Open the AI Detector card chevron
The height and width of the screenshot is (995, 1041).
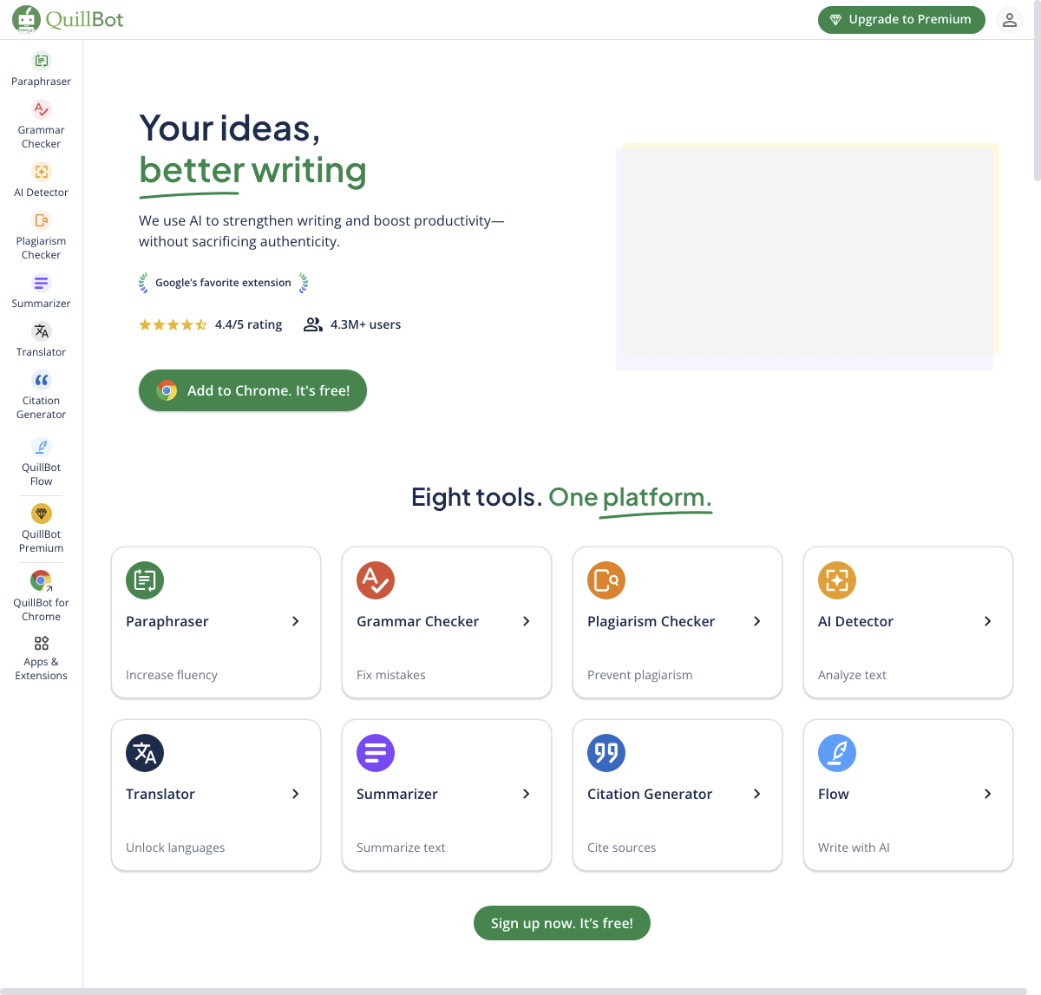987,621
